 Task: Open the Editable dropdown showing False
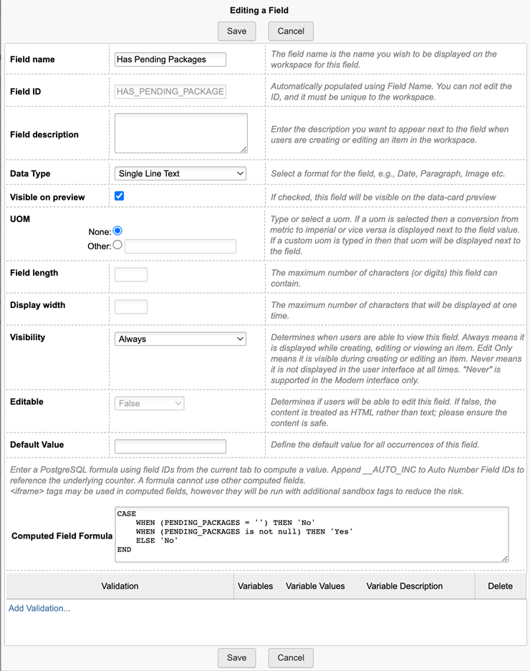(150, 404)
